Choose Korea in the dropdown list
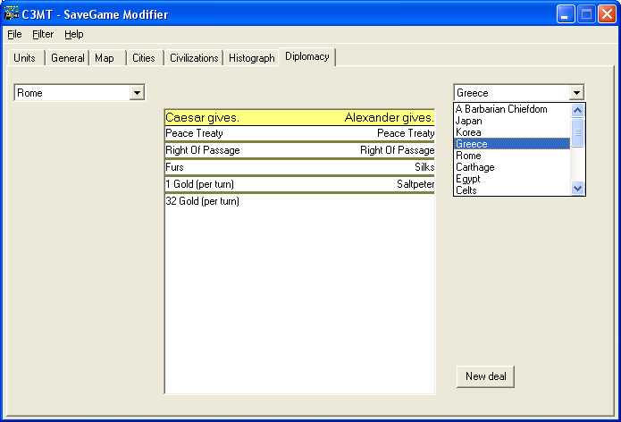The image size is (621, 422). pyautogui.click(x=467, y=132)
